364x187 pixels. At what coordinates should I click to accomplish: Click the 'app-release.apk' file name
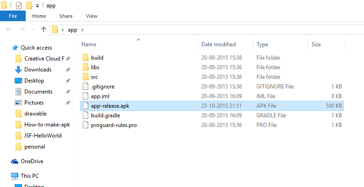click(x=110, y=106)
